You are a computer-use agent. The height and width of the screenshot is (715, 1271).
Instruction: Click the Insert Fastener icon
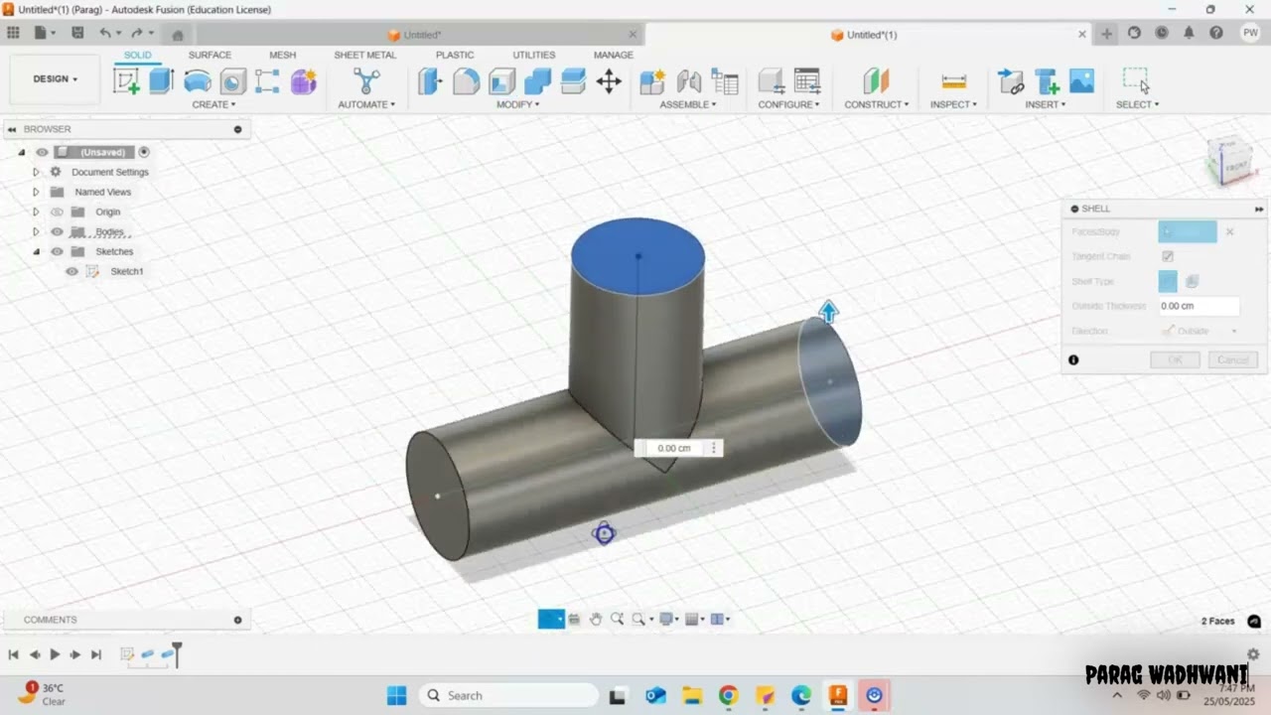click(1047, 81)
